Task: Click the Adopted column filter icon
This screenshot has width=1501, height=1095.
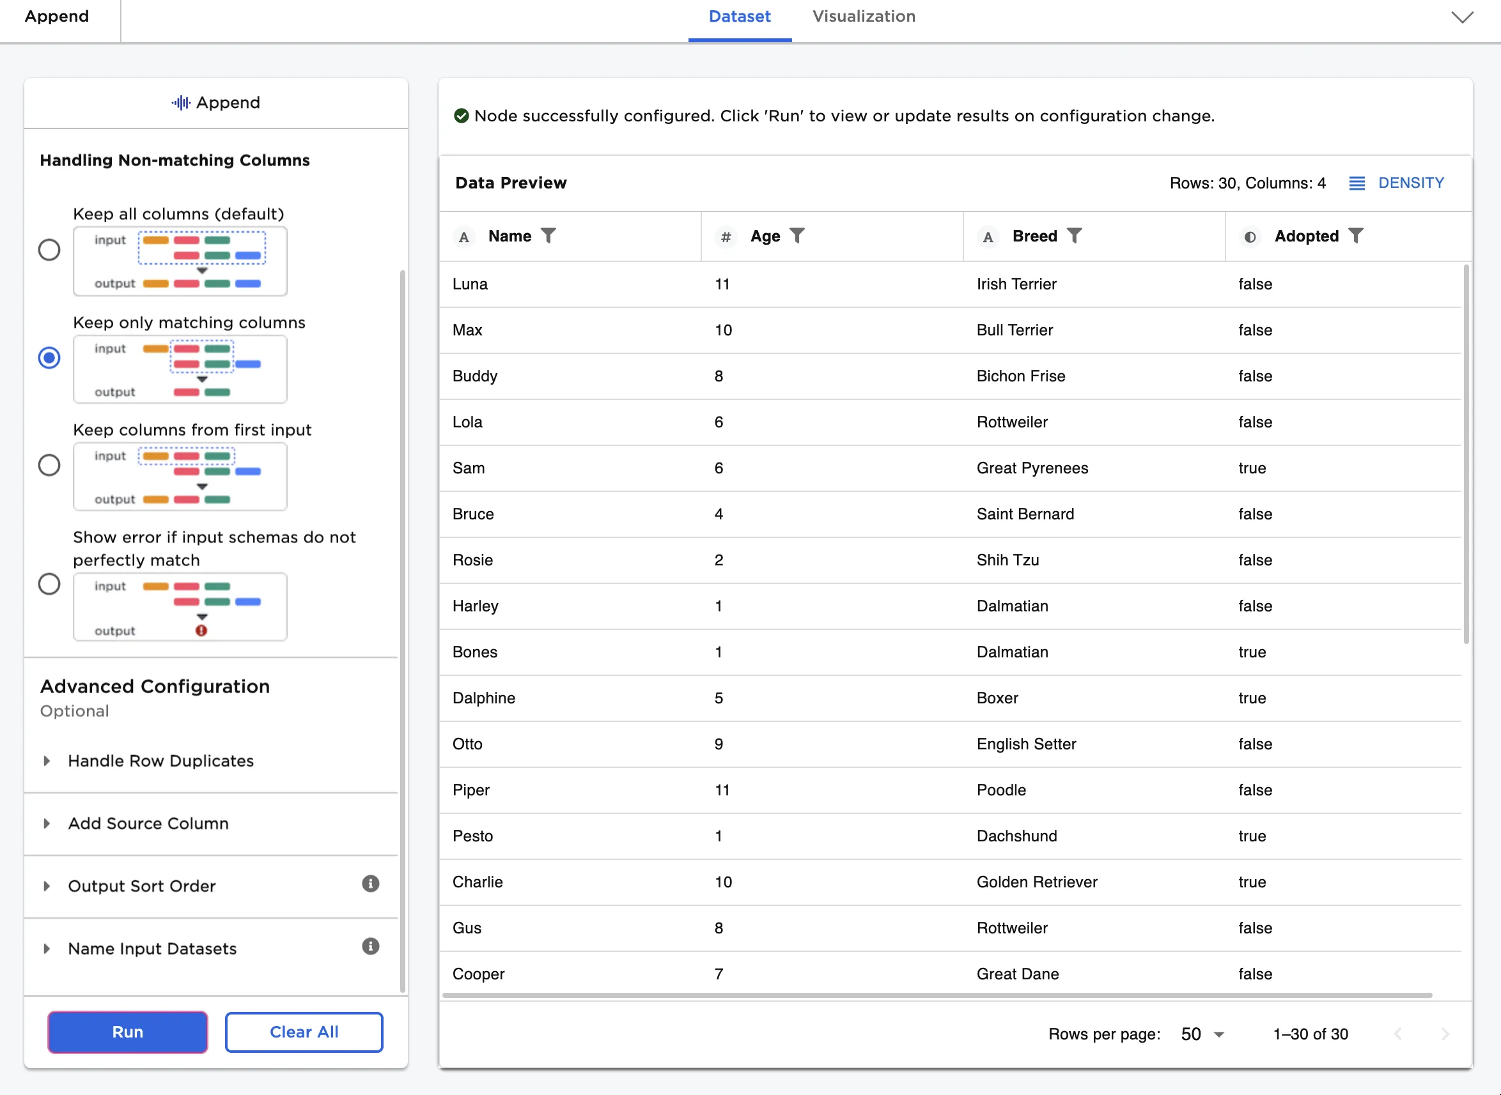Action: pos(1356,236)
